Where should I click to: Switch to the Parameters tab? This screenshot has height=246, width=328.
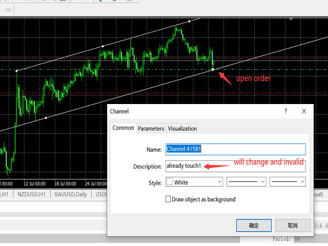pos(151,129)
